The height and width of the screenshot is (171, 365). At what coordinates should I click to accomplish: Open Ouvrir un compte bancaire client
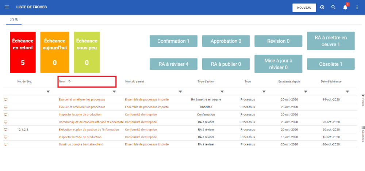[81, 144]
